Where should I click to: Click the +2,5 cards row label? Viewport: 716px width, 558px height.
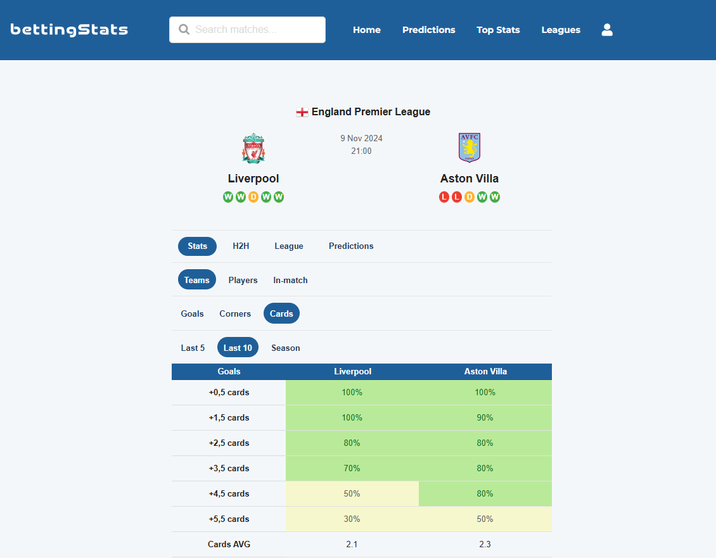229,443
